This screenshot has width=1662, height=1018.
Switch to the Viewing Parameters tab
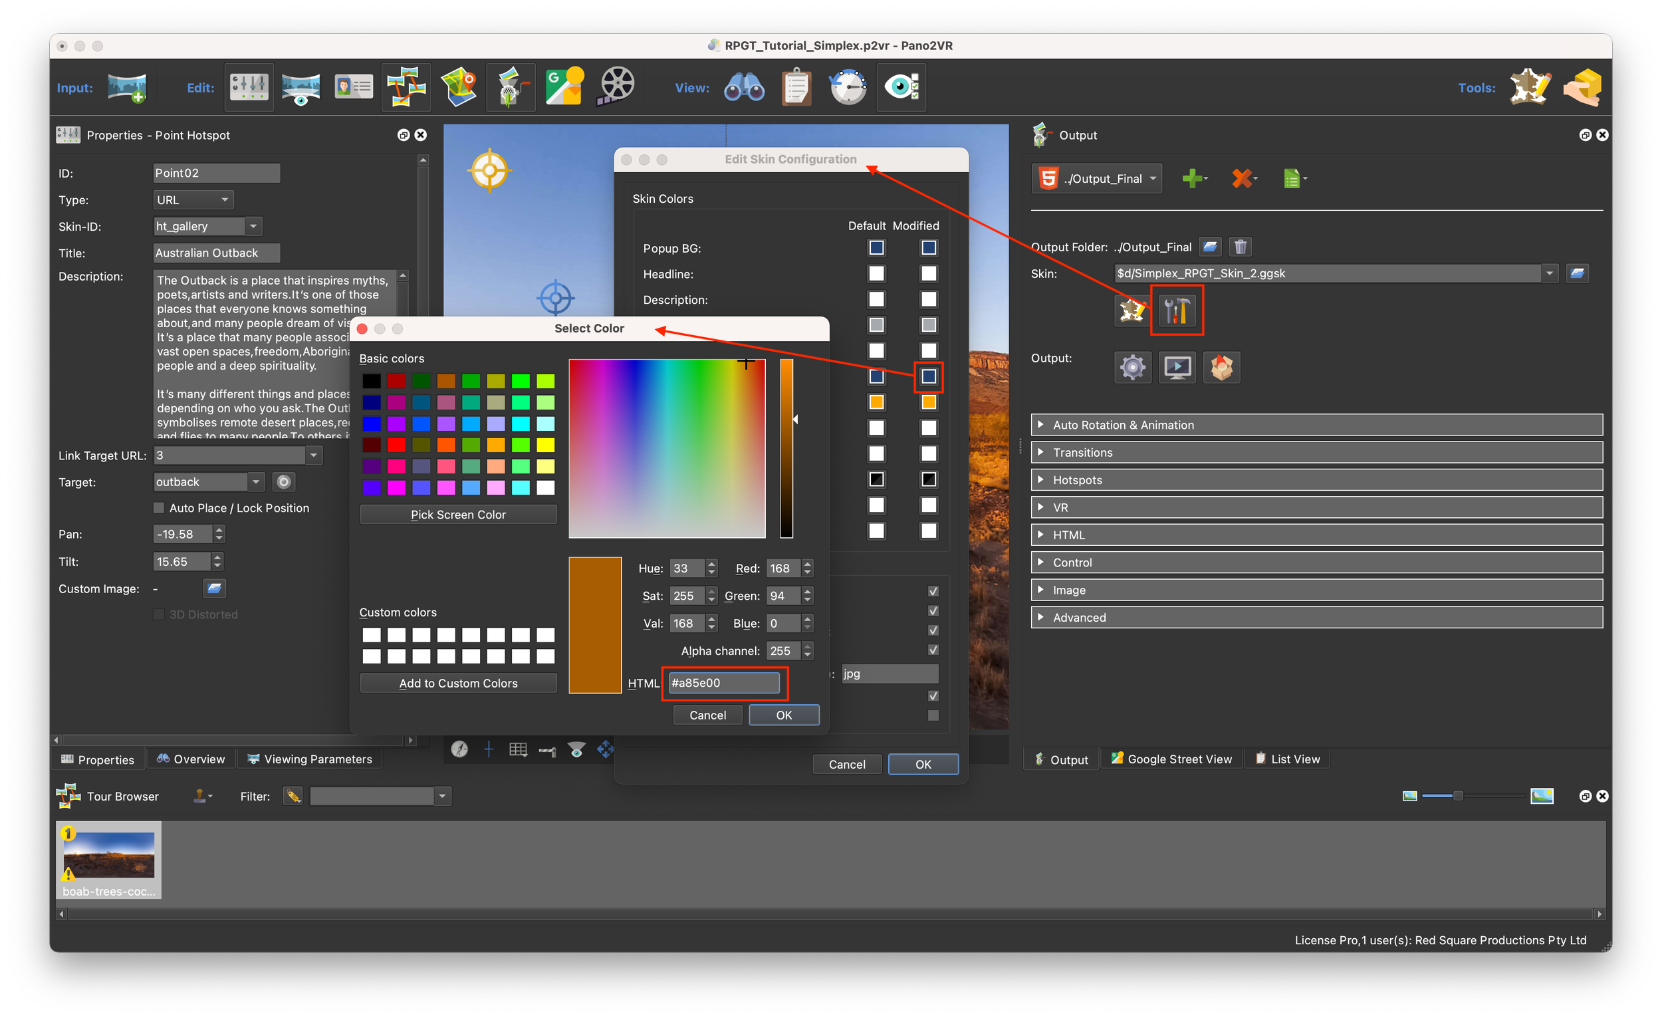(310, 759)
